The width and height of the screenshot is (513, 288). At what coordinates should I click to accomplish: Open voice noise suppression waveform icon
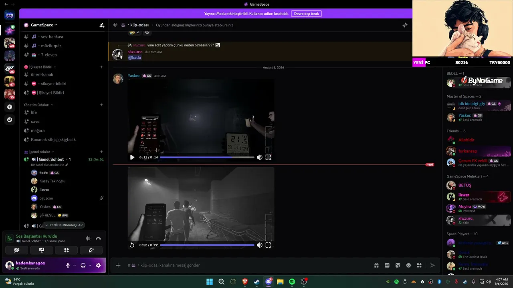coord(89,238)
